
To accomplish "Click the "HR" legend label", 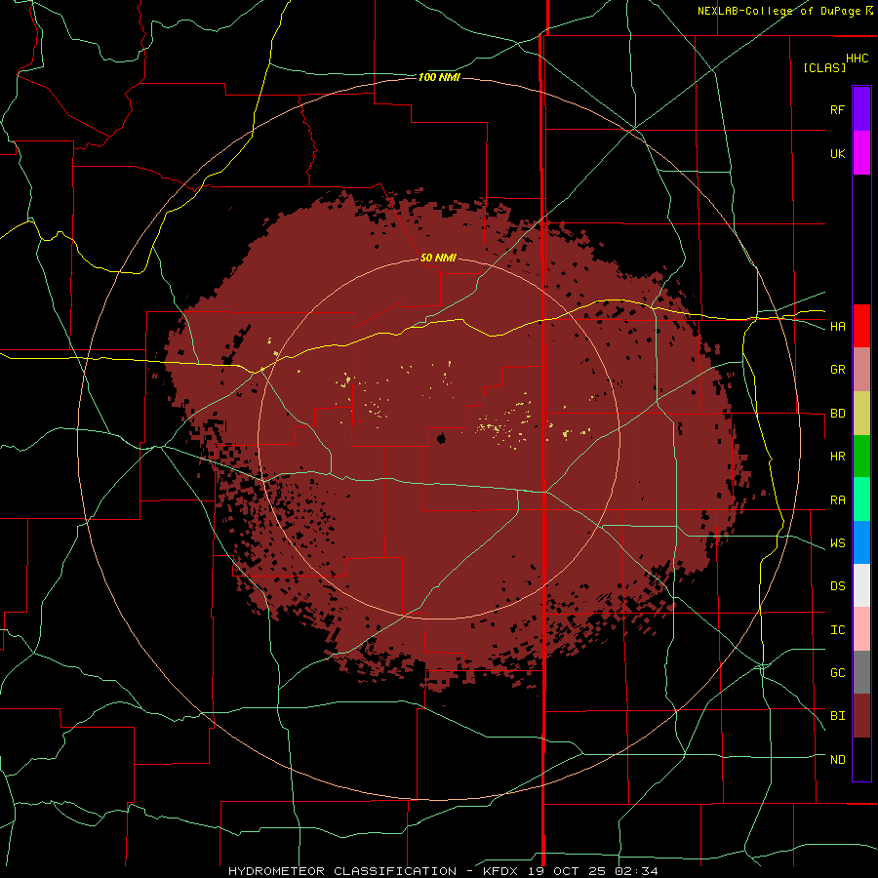I will [837, 457].
